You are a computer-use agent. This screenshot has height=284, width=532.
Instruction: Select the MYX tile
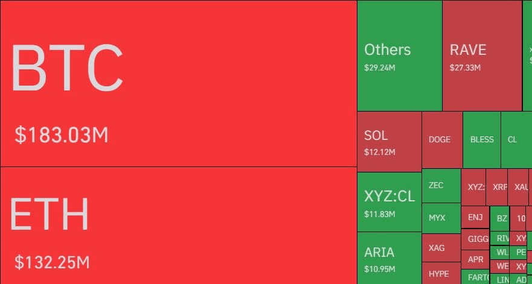pos(440,218)
